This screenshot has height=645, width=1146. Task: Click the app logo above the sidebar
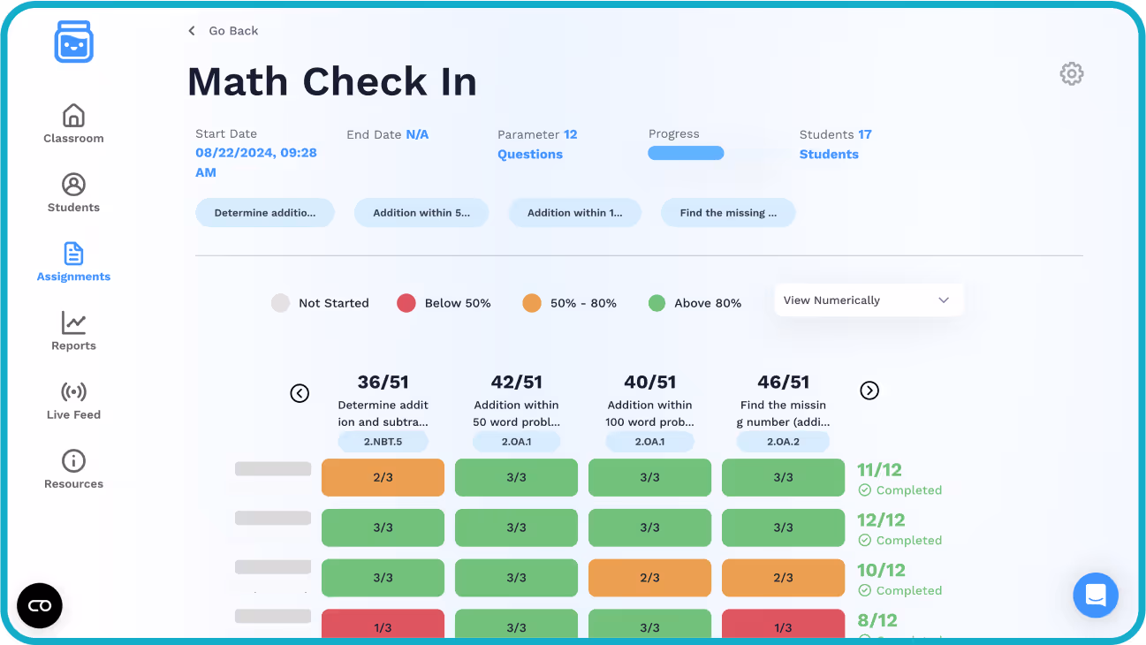pos(73,42)
